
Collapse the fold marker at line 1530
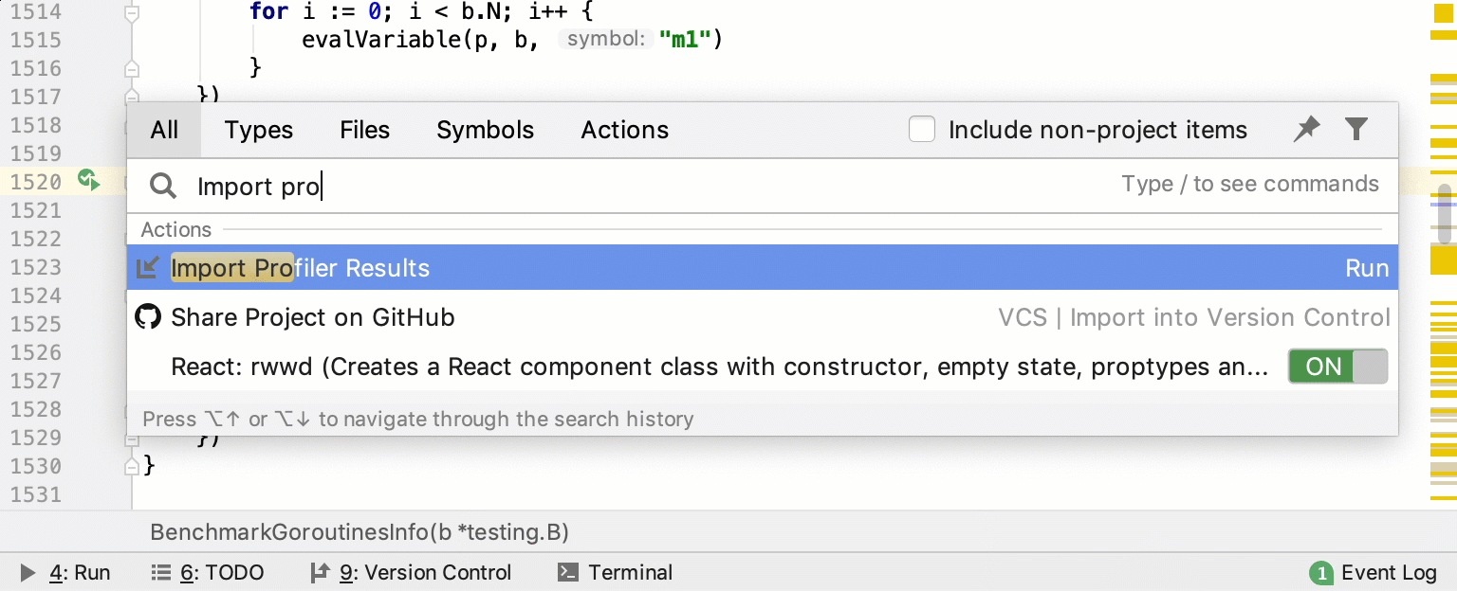coord(132,466)
